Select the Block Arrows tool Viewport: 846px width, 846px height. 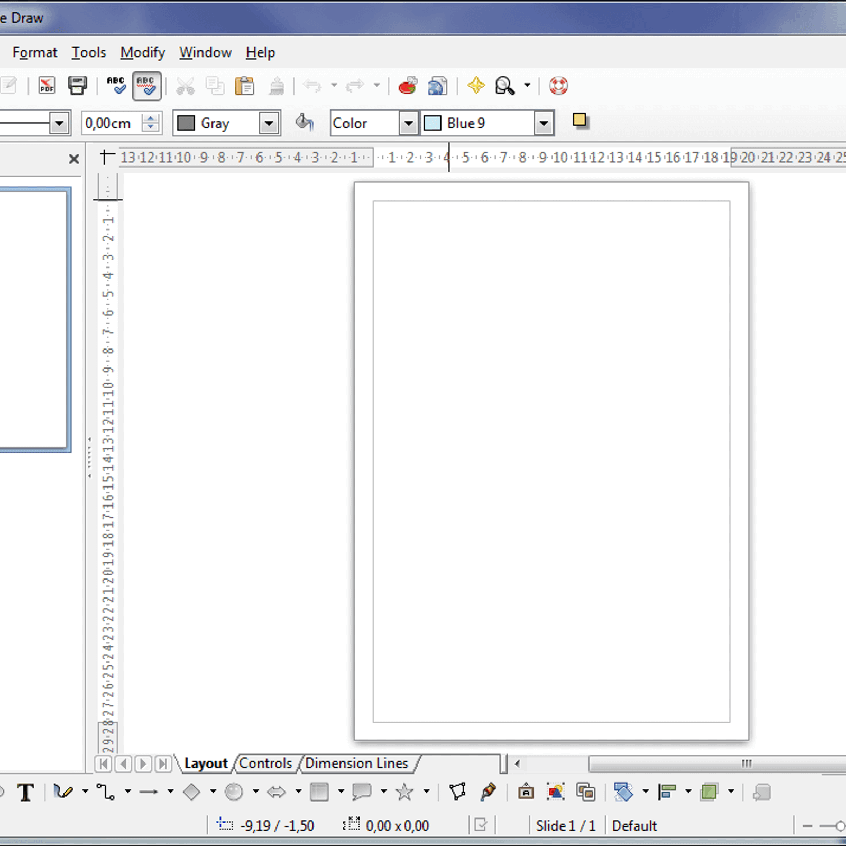pos(277,792)
